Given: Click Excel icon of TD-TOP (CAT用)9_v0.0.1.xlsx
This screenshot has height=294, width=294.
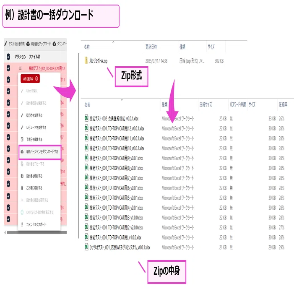Looking at the screenshot, I should pyautogui.click(x=86, y=158).
